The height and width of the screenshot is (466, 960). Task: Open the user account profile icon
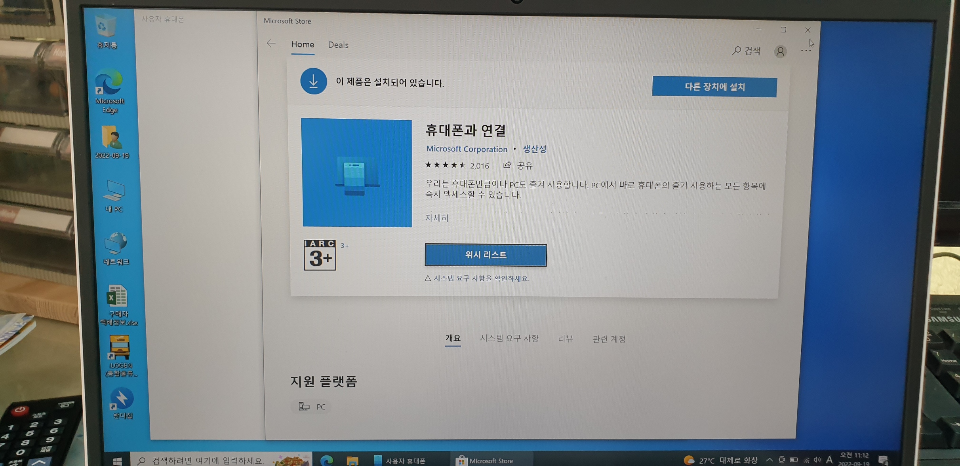click(x=780, y=51)
